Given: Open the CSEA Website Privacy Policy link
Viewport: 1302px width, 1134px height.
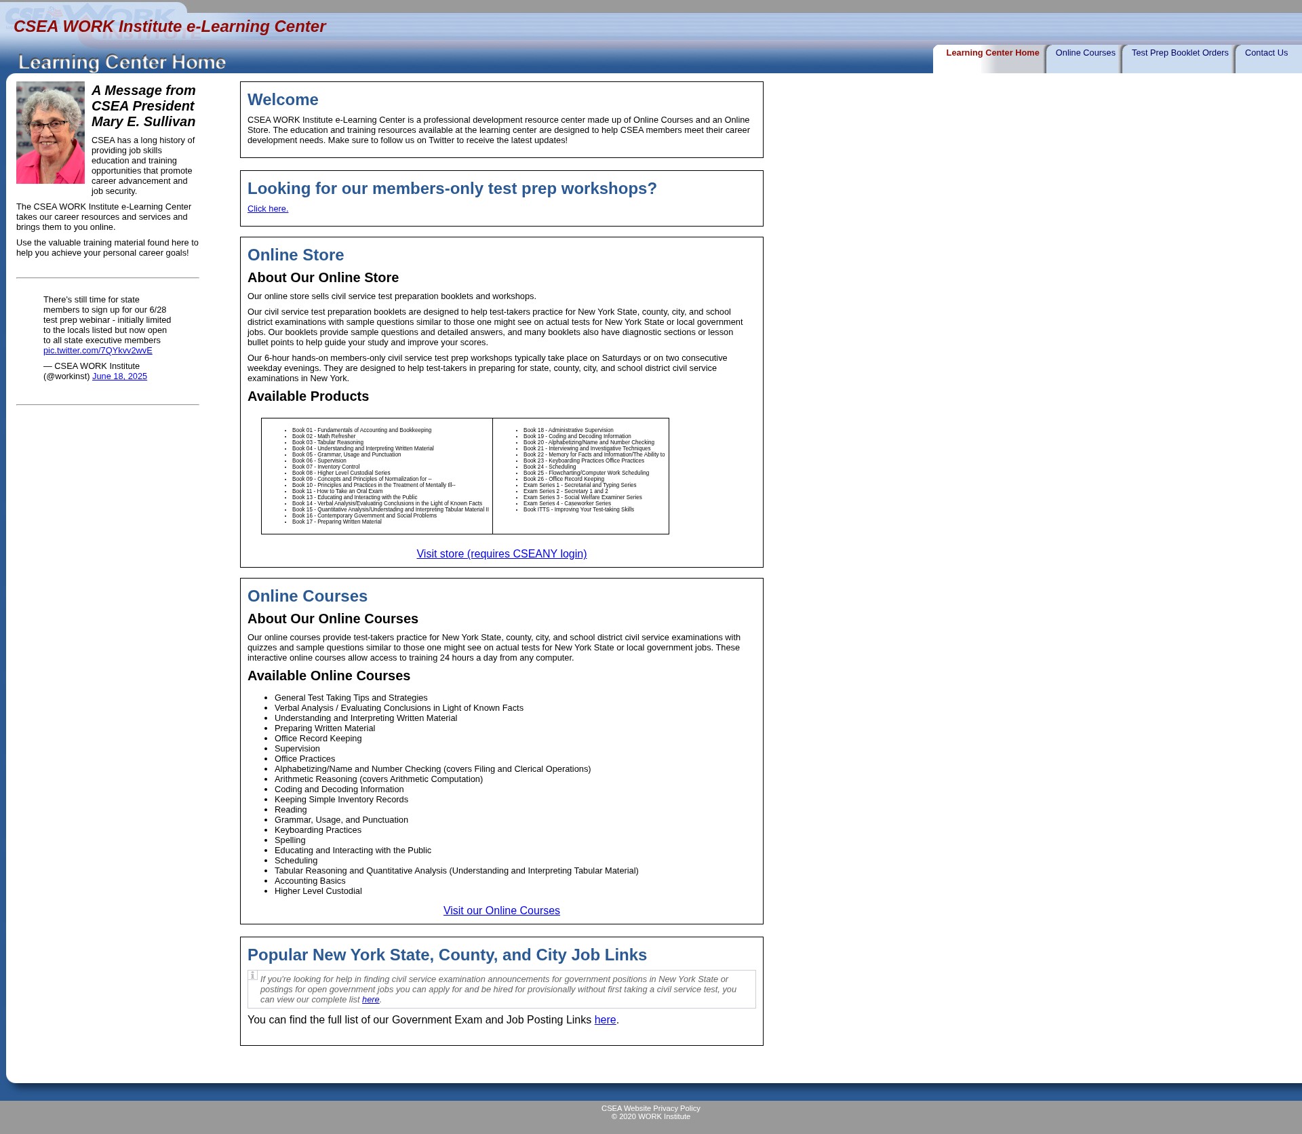Looking at the screenshot, I should coord(651,1108).
